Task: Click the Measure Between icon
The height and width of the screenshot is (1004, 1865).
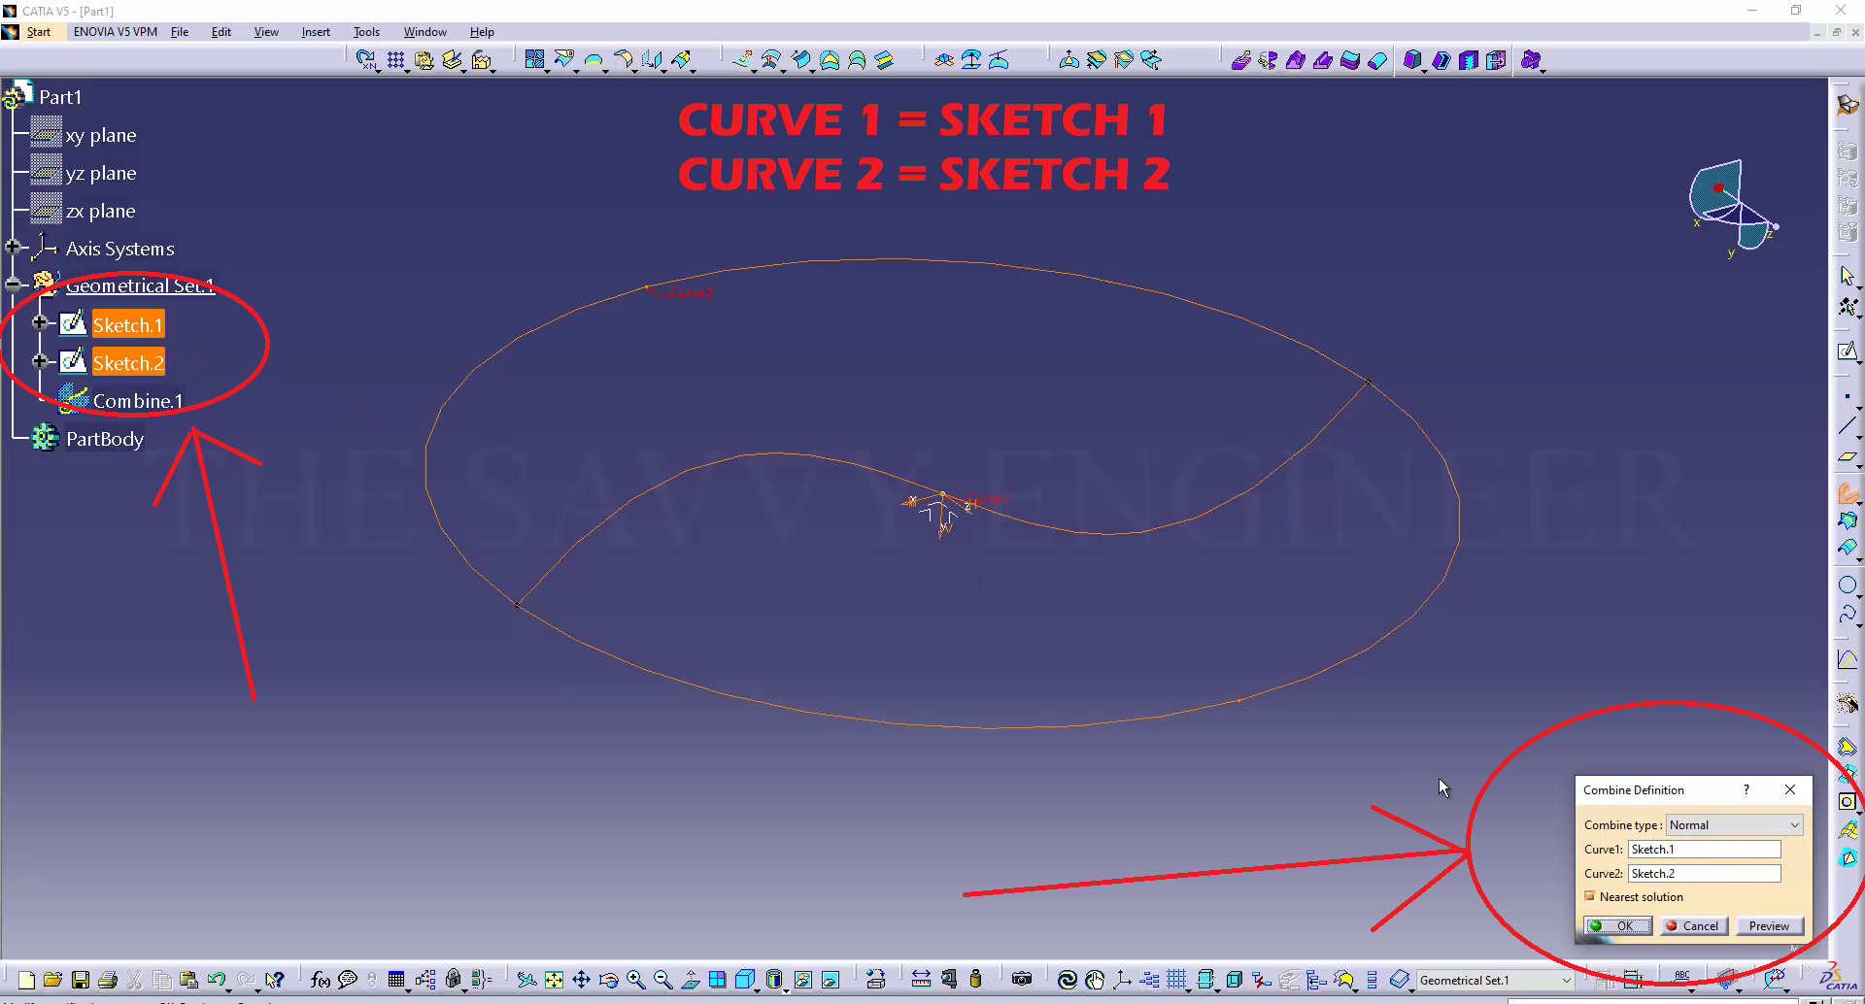Action: coord(921,980)
